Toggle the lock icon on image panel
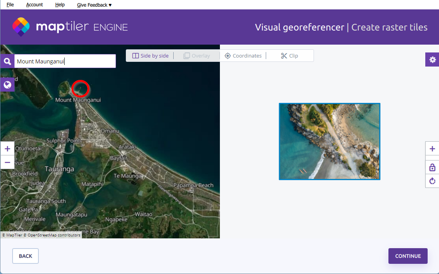This screenshot has height=274, width=439. [432, 168]
